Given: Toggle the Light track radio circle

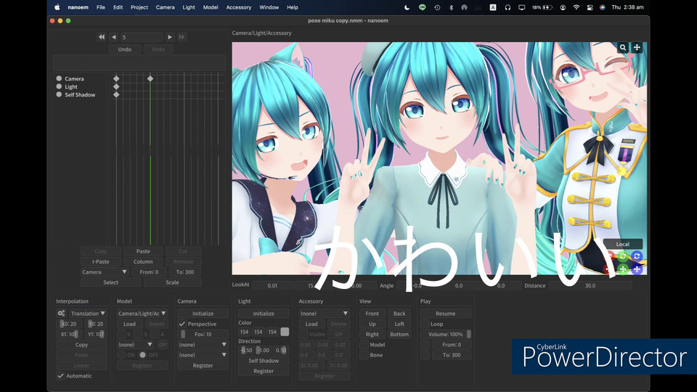Looking at the screenshot, I should pos(59,86).
